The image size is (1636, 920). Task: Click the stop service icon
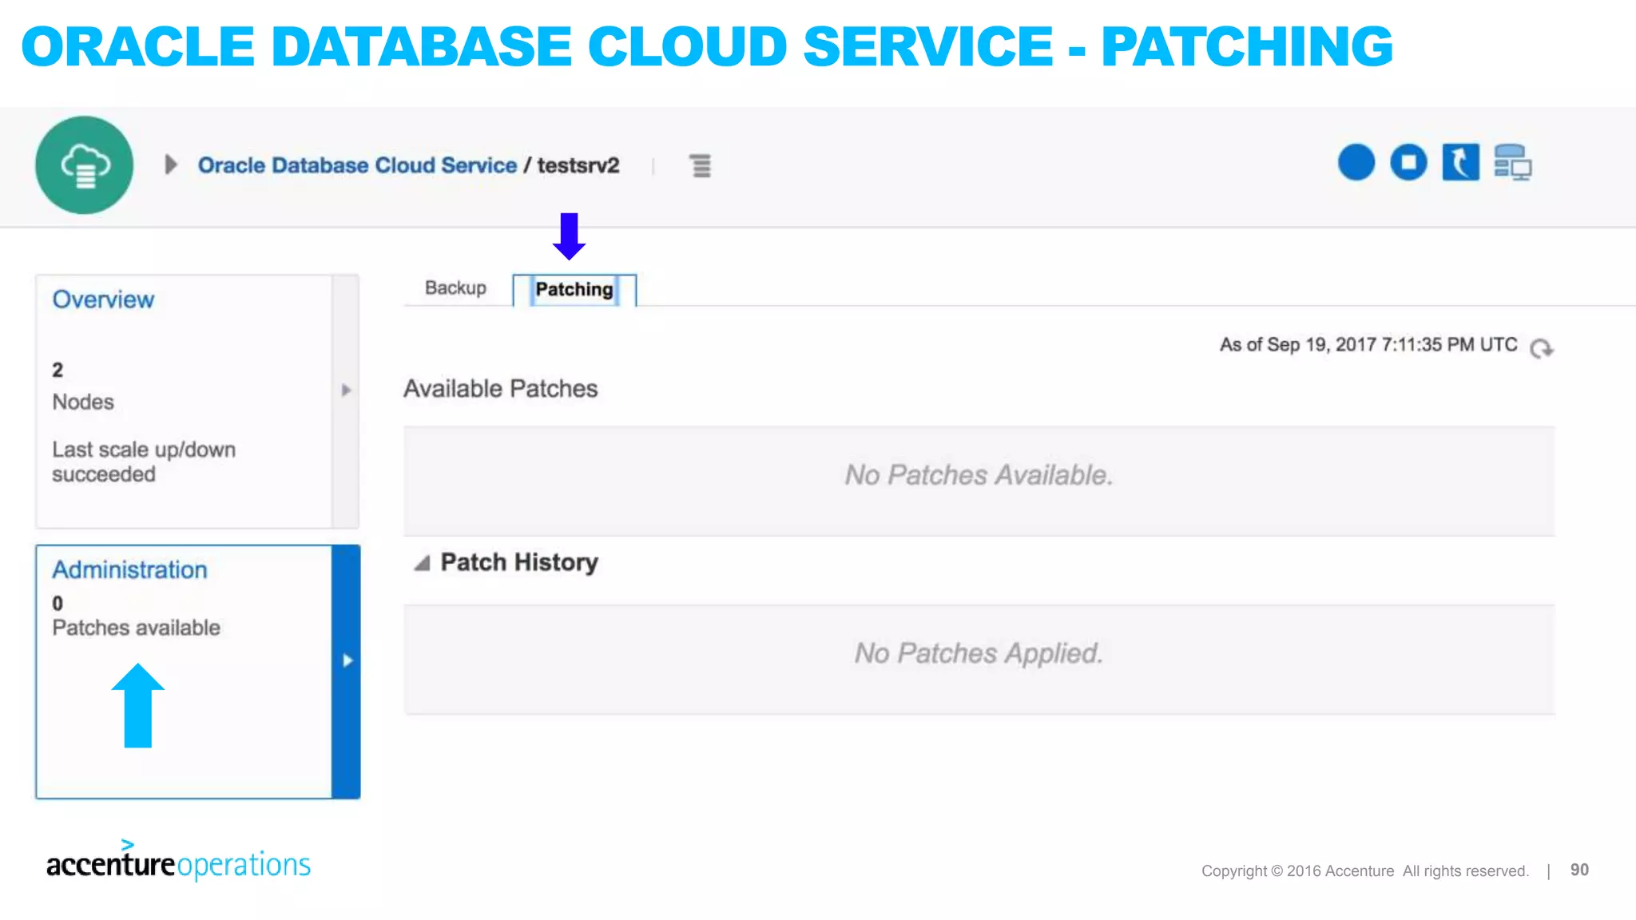(1408, 162)
